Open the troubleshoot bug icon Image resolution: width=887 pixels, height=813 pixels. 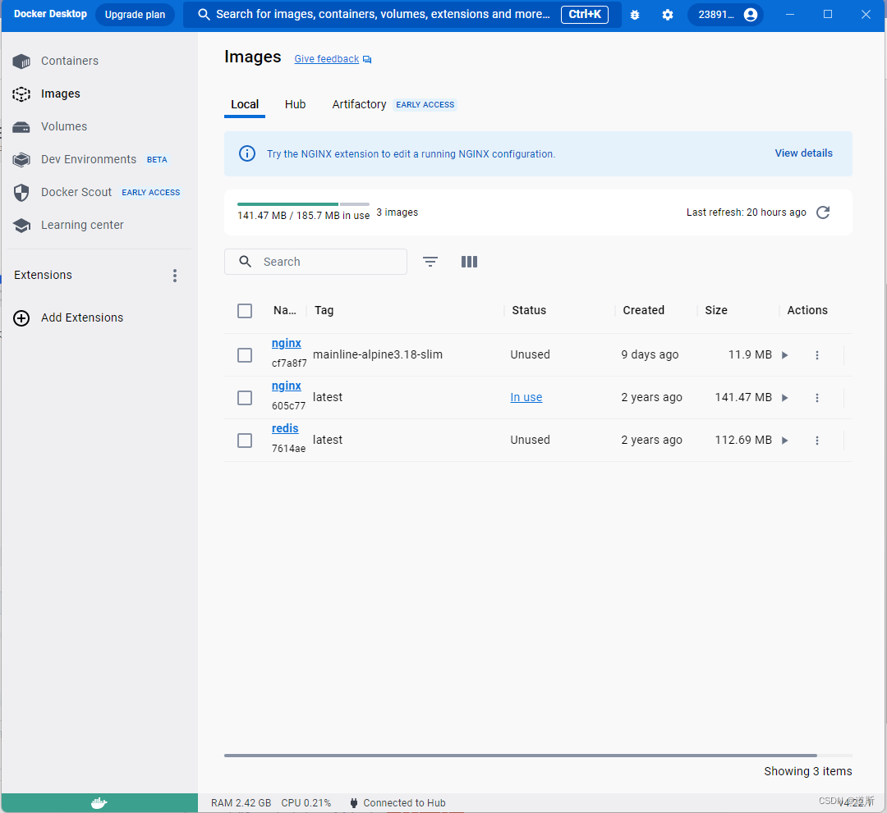(x=635, y=15)
